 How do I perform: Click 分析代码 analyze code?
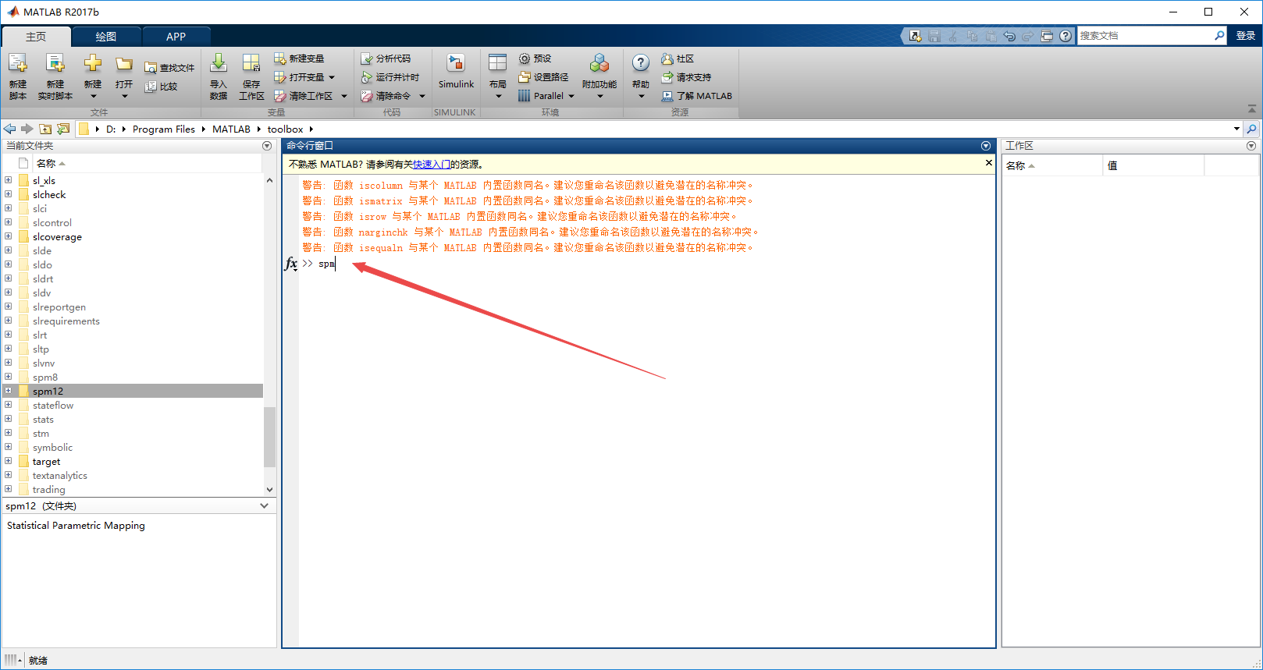386,58
